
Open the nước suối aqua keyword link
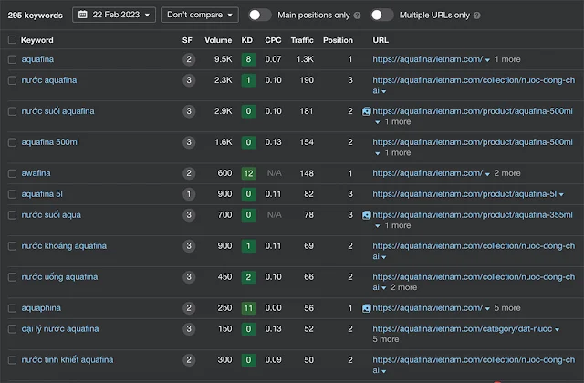point(51,214)
